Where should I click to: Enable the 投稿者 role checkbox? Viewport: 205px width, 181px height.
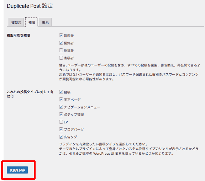click(61, 50)
